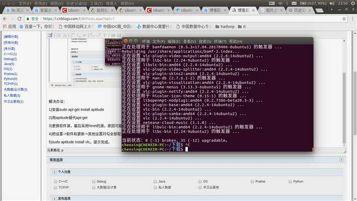Check the Praise category checkbox
The image size is (357, 201).
tap(252, 182)
